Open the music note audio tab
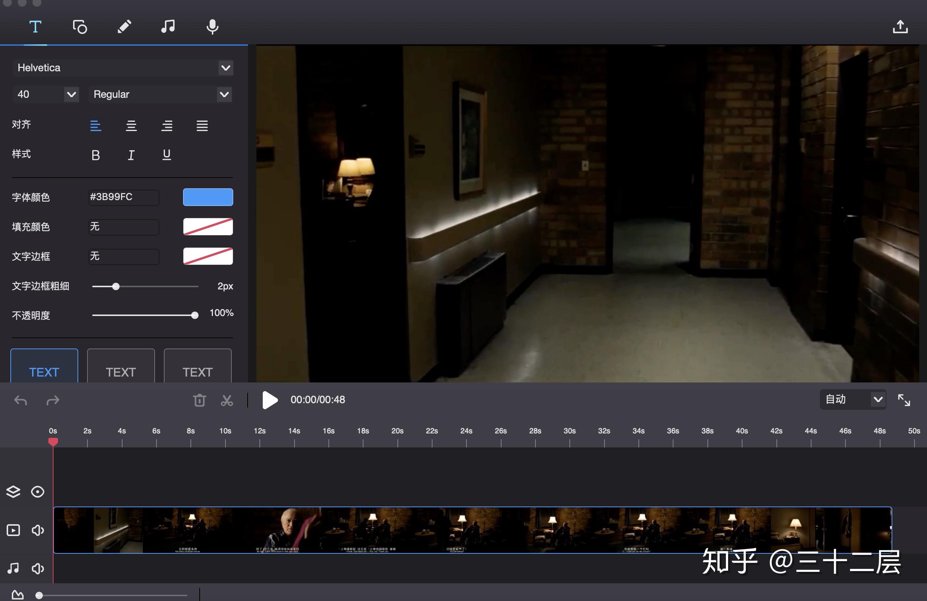This screenshot has height=601, width=927. coord(168,27)
